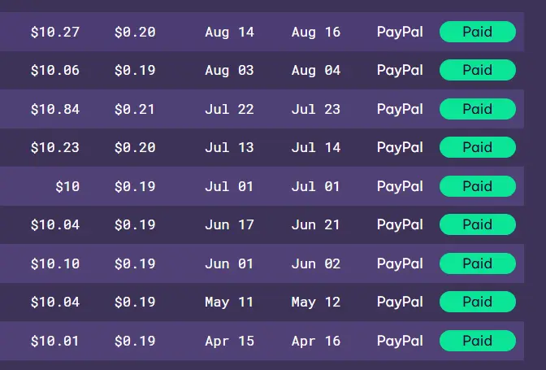Click Paid status for the $10 payment
The width and height of the screenshot is (546, 370).
tap(478, 186)
